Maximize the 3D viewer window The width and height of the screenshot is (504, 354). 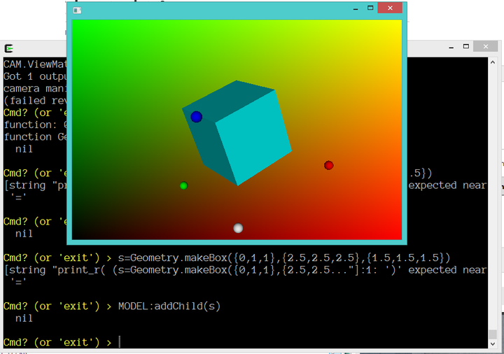(370, 8)
